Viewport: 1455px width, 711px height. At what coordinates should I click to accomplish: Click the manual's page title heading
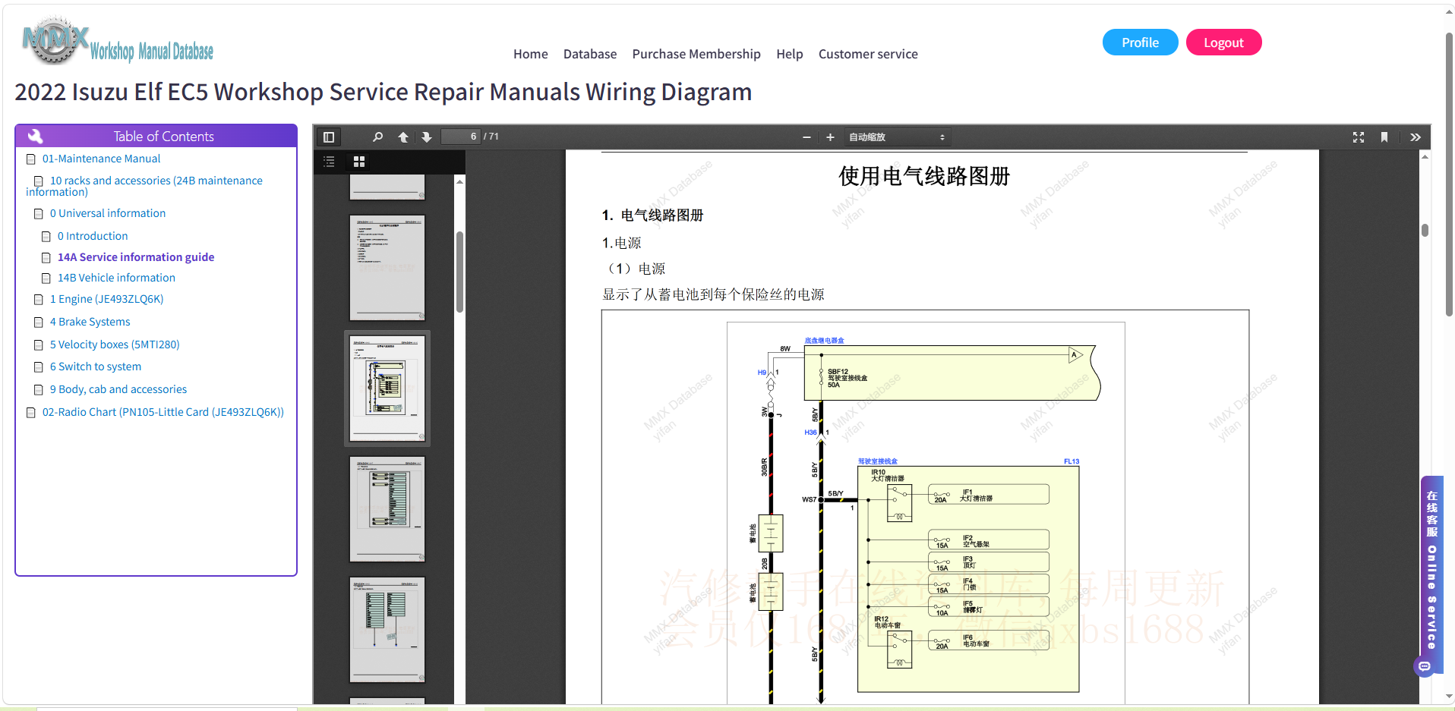pyautogui.click(x=383, y=92)
